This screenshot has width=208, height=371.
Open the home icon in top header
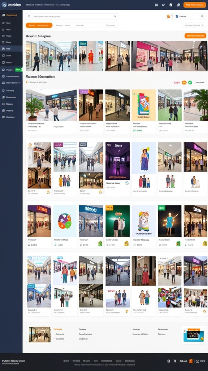pyautogui.click(x=171, y=5)
